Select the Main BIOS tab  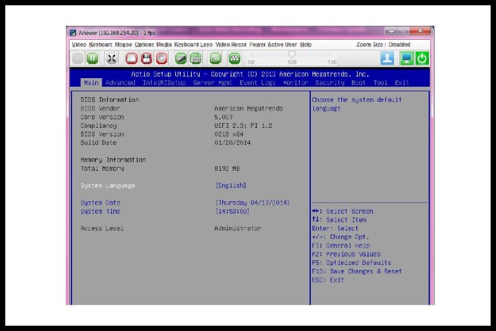(91, 83)
